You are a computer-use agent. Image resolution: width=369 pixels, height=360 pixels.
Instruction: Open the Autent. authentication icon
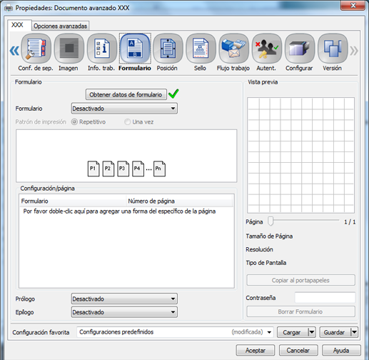(267, 49)
